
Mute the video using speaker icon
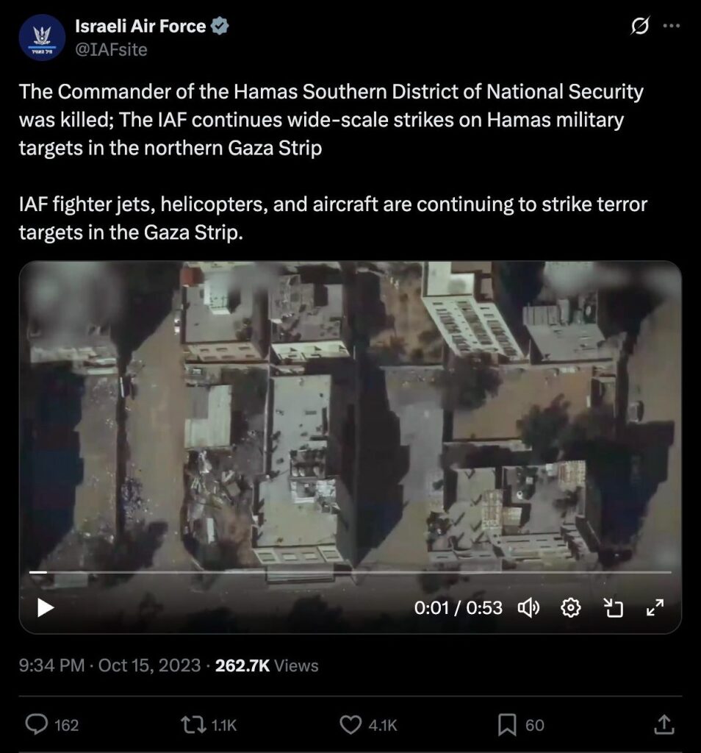point(529,608)
